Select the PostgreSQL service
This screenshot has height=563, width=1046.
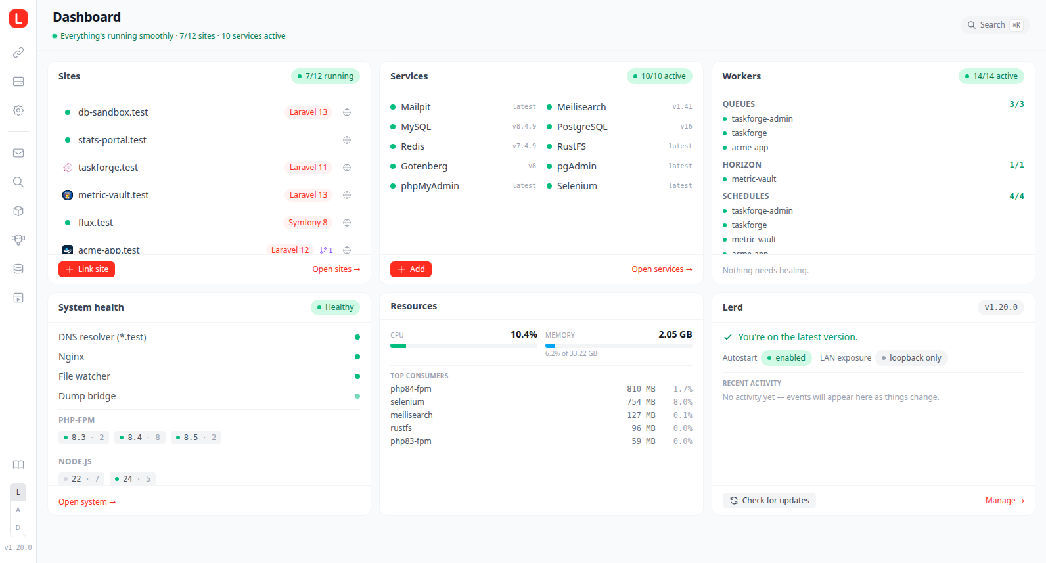[x=620, y=127]
